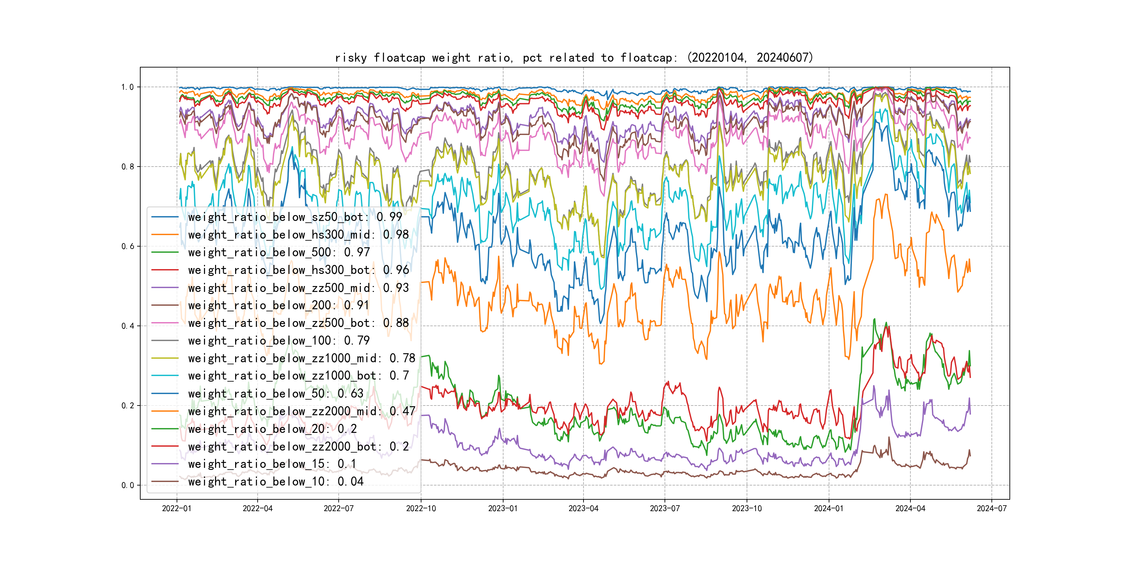Select the weight_ratio_below_500 legend label
This screenshot has height=561, width=1122.
click(279, 252)
